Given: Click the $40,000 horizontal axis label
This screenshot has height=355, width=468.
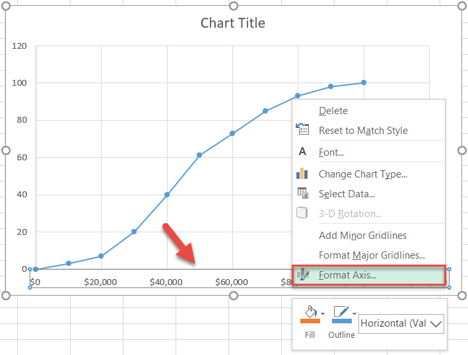Looking at the screenshot, I should pyautogui.click(x=166, y=282).
